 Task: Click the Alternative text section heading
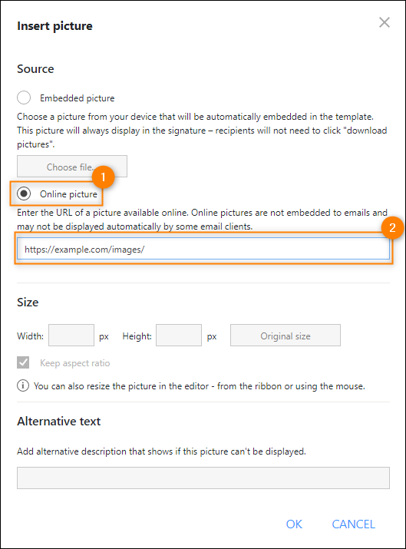[x=59, y=422]
